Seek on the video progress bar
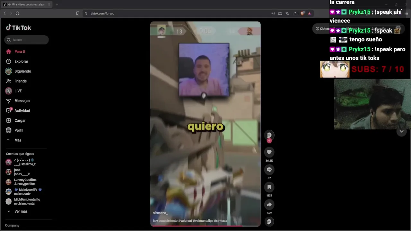Image resolution: width=411 pixels, height=231 pixels. pyautogui.click(x=205, y=226)
